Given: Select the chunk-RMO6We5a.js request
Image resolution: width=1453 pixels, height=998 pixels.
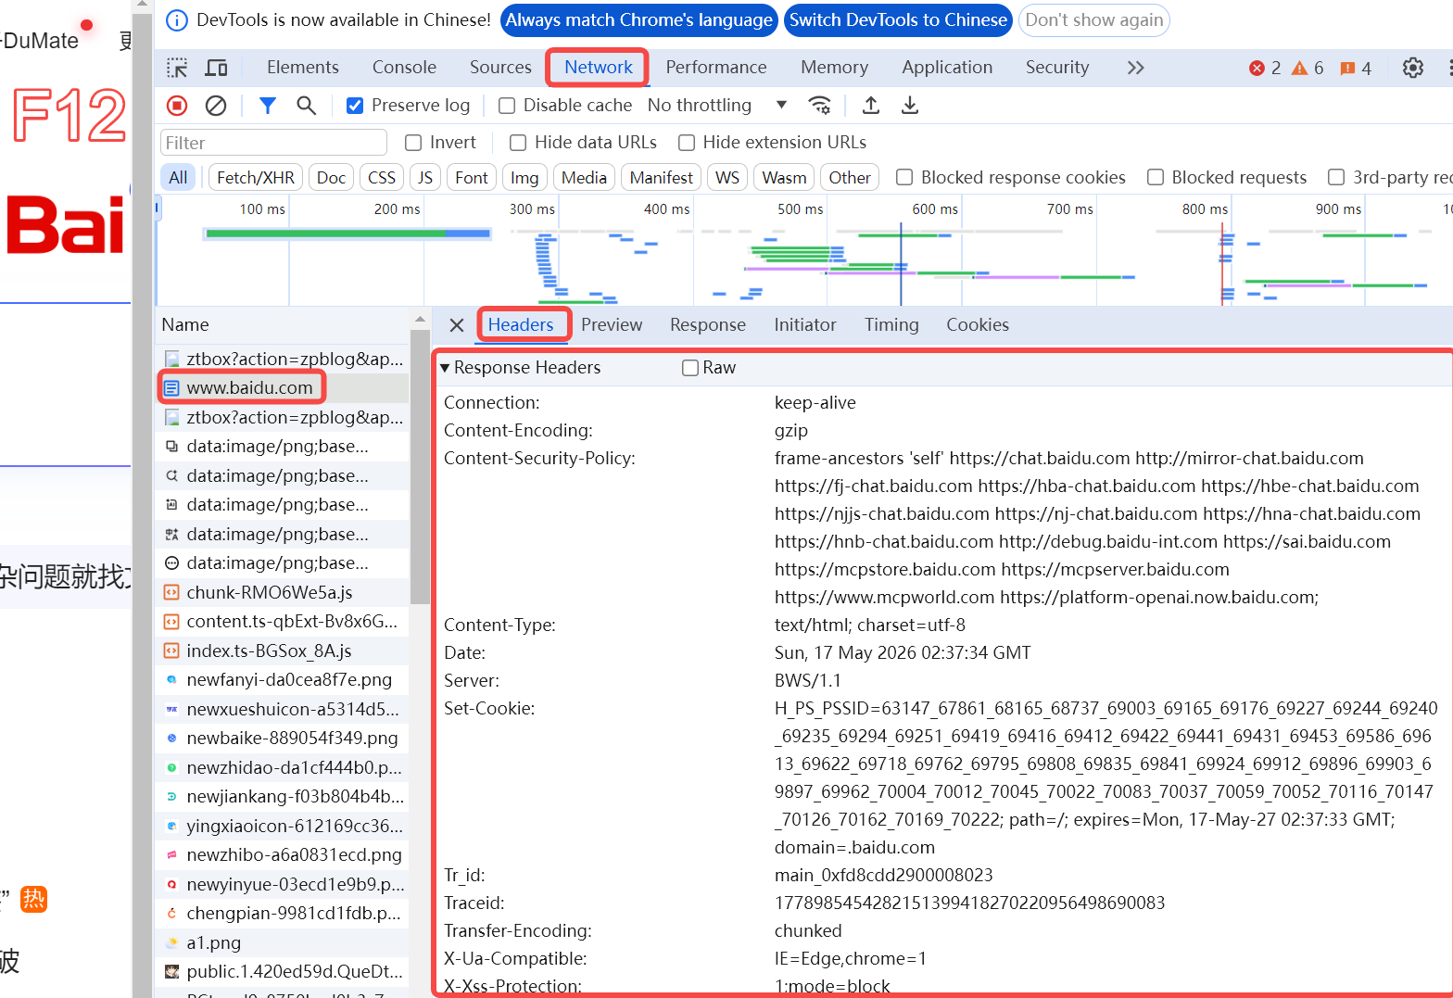Looking at the screenshot, I should point(283,592).
